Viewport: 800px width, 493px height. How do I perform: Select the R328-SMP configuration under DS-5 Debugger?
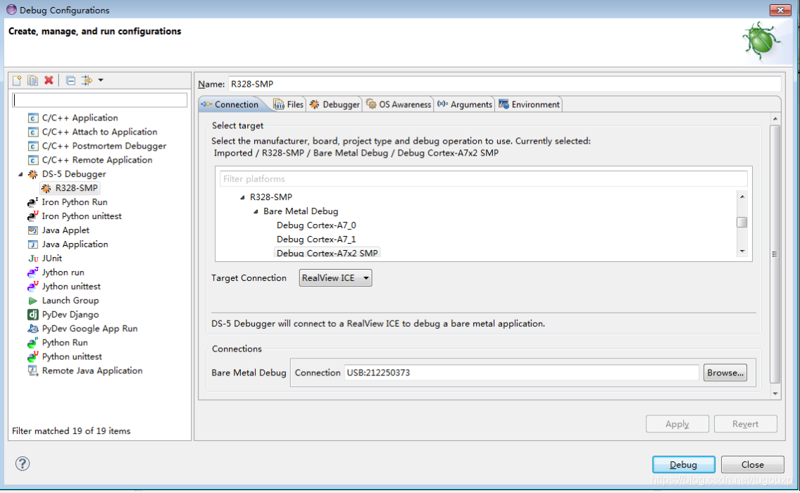coord(70,188)
